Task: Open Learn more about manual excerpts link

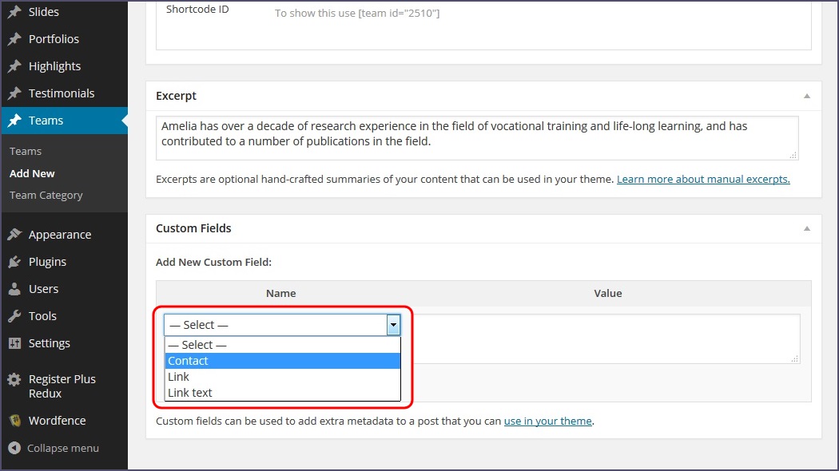Action: tap(703, 179)
